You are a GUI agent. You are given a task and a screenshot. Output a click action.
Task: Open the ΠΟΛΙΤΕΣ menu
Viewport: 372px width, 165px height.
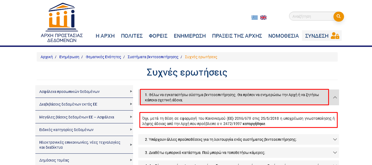(x=132, y=36)
